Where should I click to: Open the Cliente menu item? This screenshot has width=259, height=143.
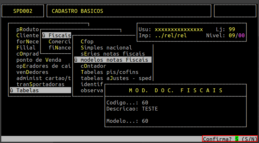click(x=28, y=35)
